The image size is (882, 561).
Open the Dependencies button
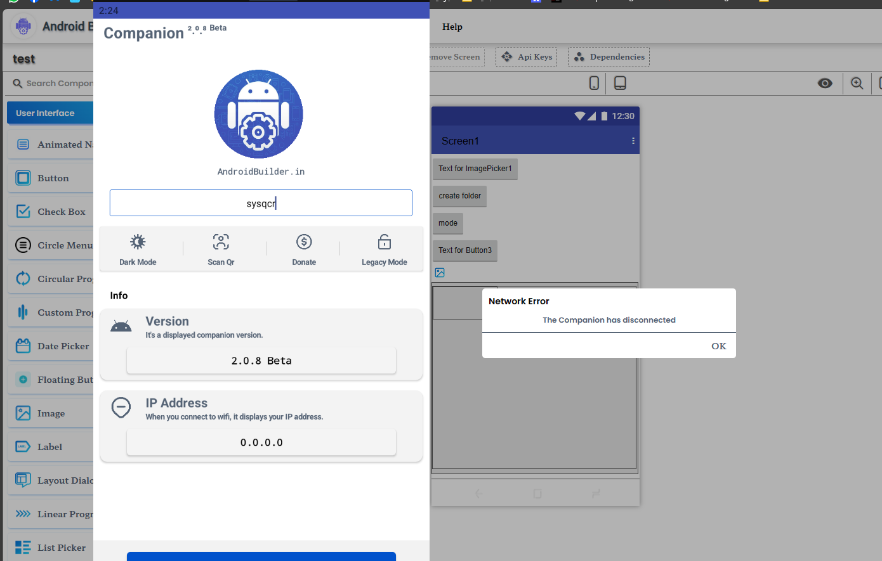pos(609,57)
